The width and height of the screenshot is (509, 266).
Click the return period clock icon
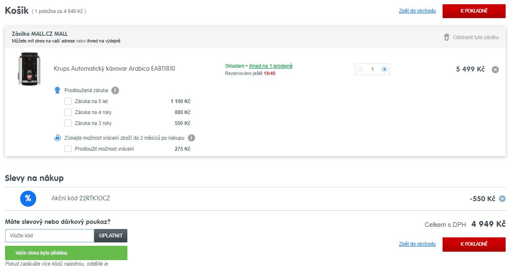point(58,138)
